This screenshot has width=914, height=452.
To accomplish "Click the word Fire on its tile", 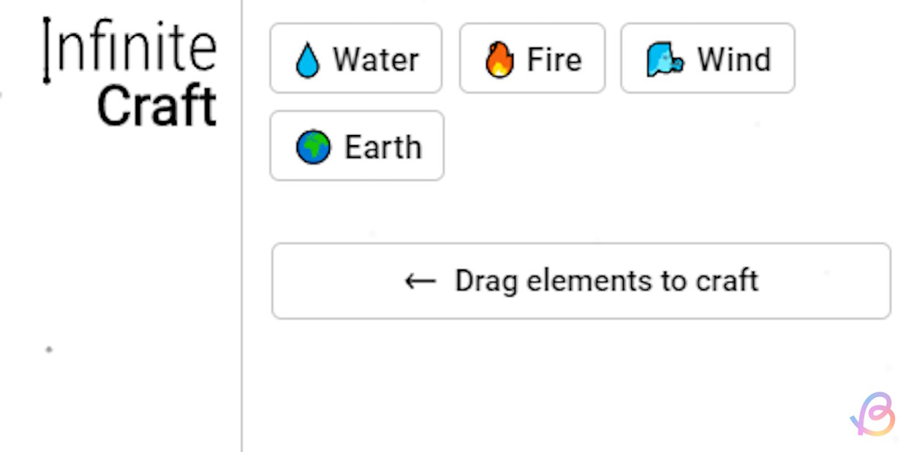I will pyautogui.click(x=554, y=60).
